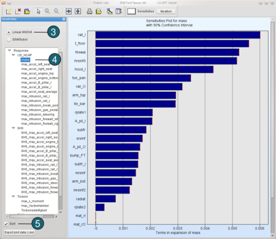276x239 pixels.
Task: Select the pointer arrow tool
Action: click(38, 11)
